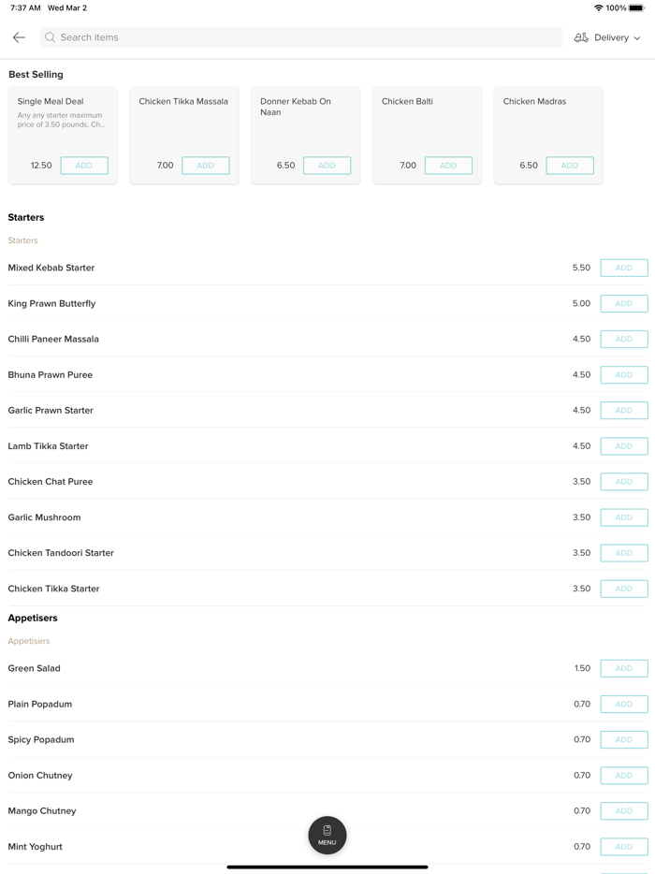Add Chicken Madras to order

(x=570, y=166)
